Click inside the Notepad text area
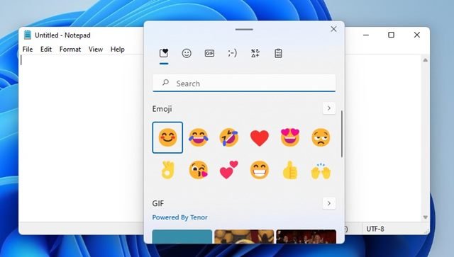This screenshot has height=257, width=454. 82,138
